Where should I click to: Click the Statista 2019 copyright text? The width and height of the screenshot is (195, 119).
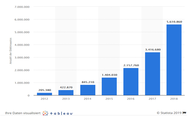tap(169, 113)
